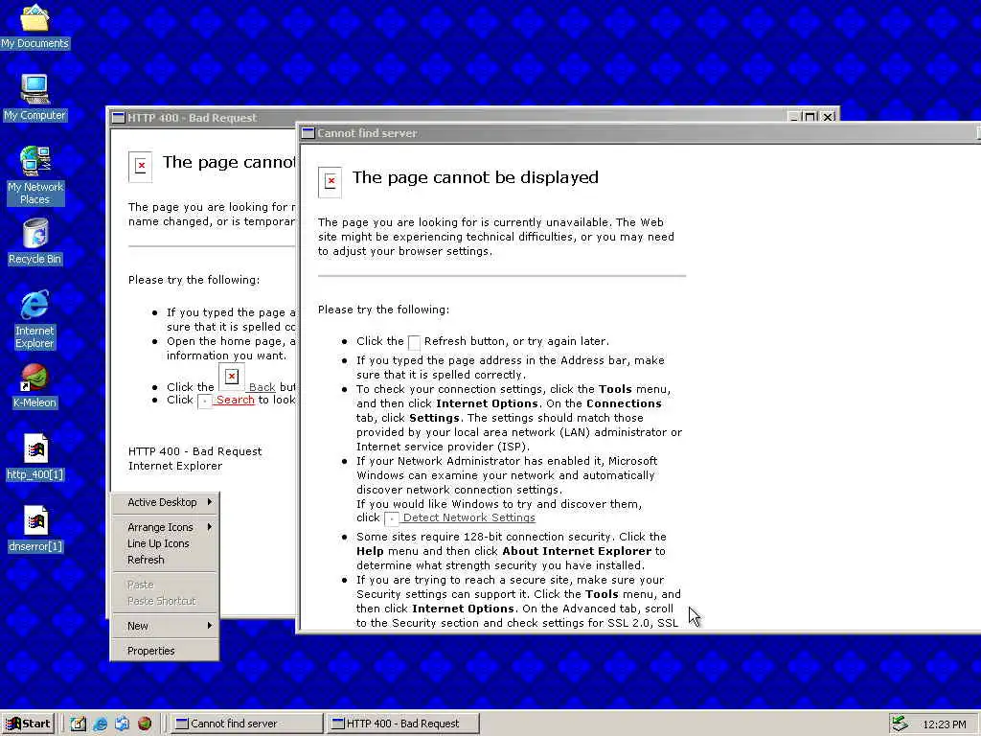Click broken image icon in HTTP 400 page heading

click(140, 167)
